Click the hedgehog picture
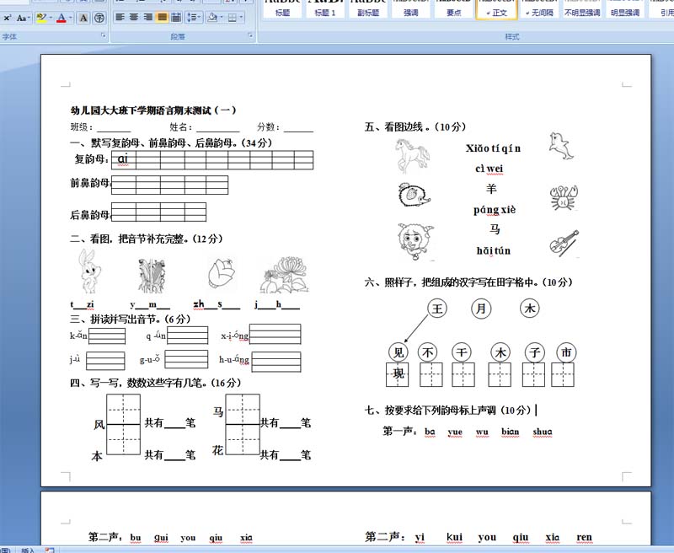The image size is (674, 553). (x=414, y=195)
